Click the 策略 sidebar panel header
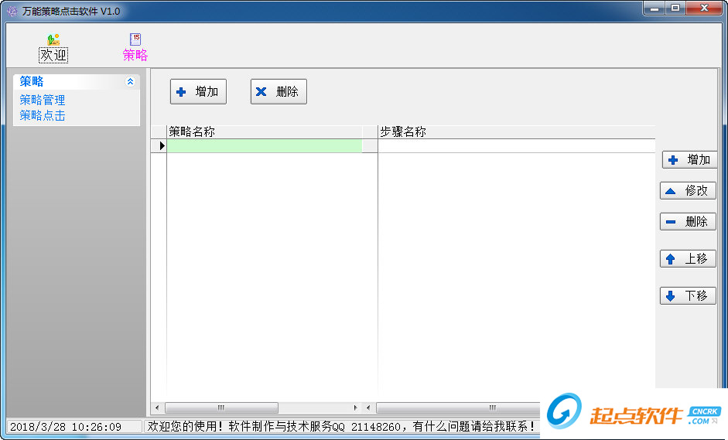This screenshot has width=728, height=440. [x=77, y=82]
